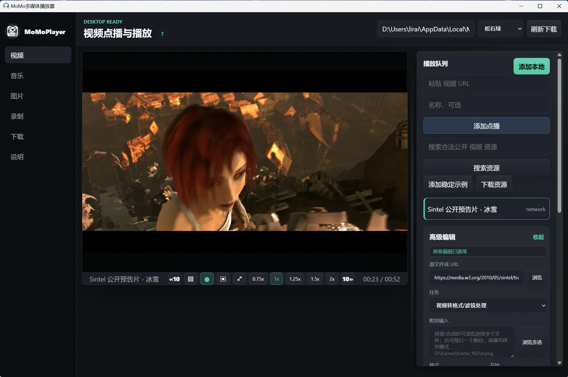The width and height of the screenshot is (568, 377).
Task: Rewind 10 seconds with «10 button
Action: (x=174, y=279)
